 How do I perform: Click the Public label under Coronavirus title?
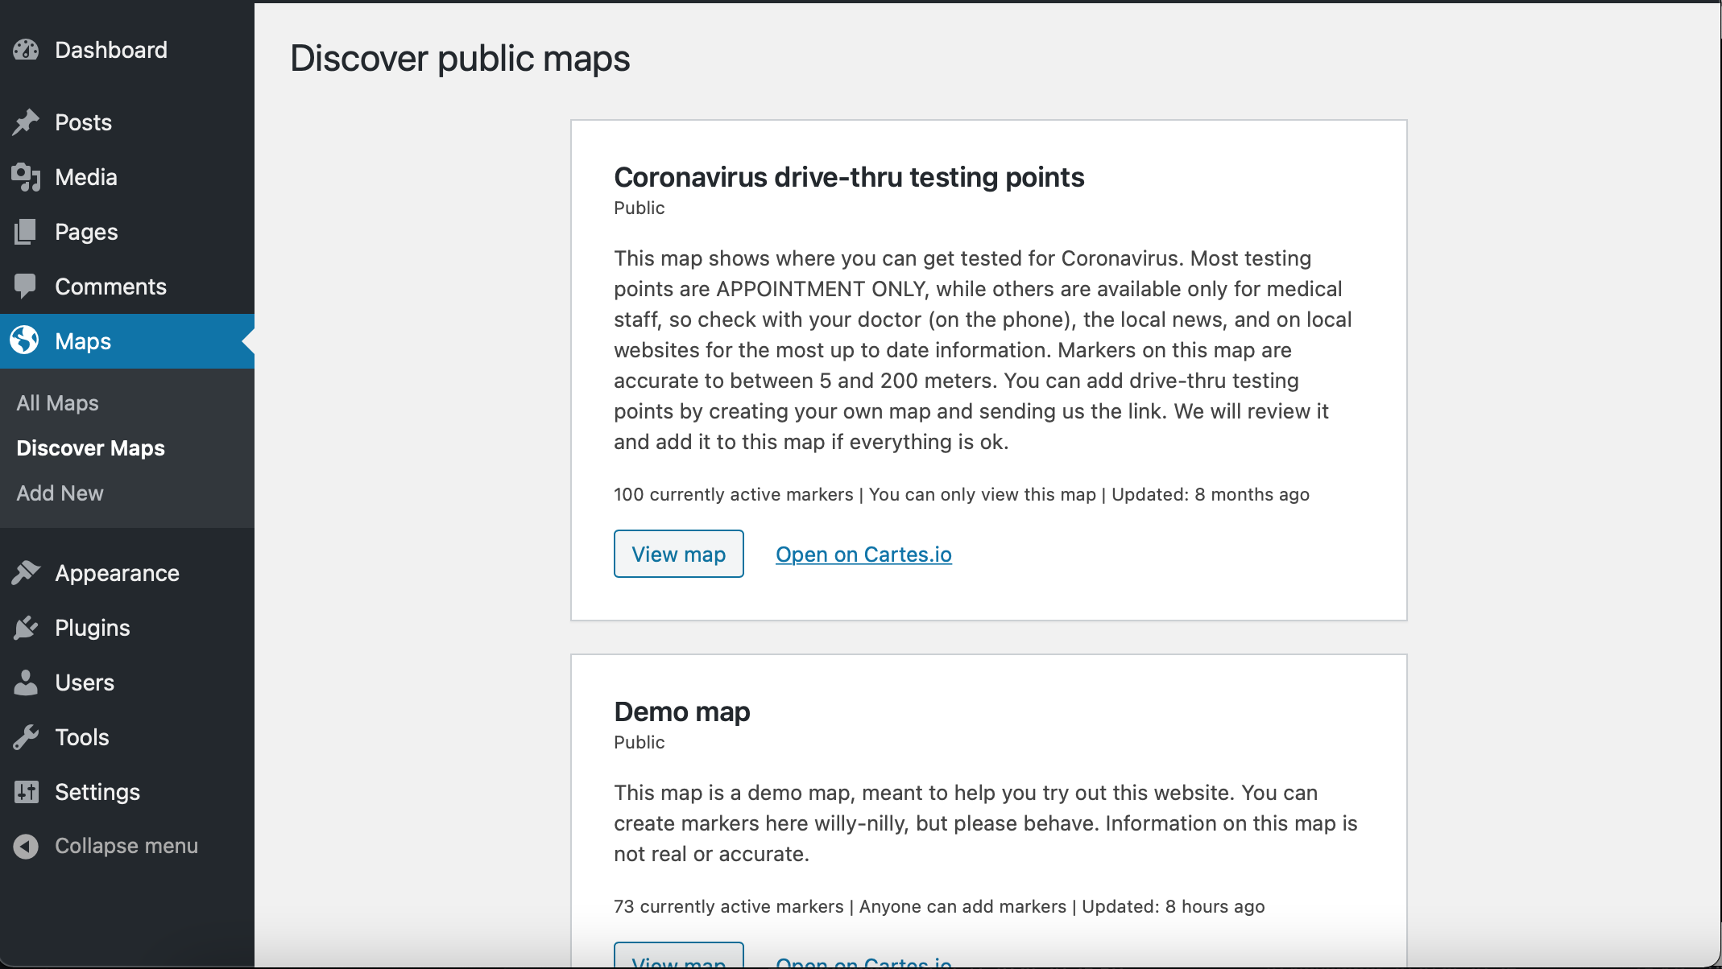click(x=640, y=208)
